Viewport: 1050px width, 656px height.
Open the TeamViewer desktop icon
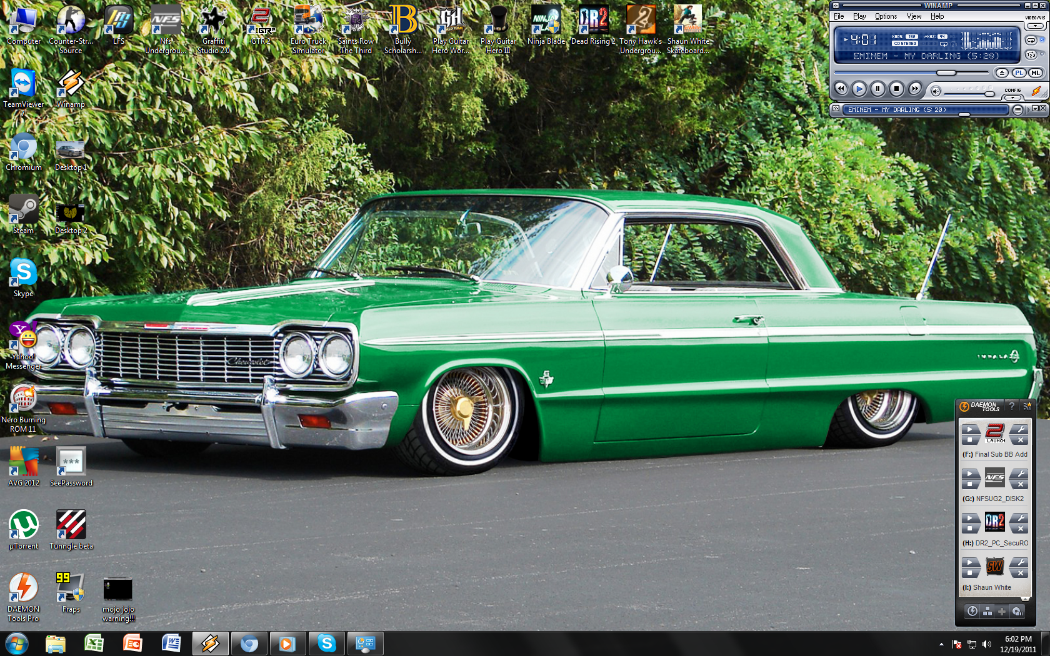pos(23,92)
